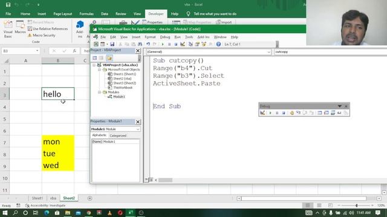Open Locals Window icon on Debug toolbar
The height and width of the screenshot is (217, 387).
tap(320, 113)
